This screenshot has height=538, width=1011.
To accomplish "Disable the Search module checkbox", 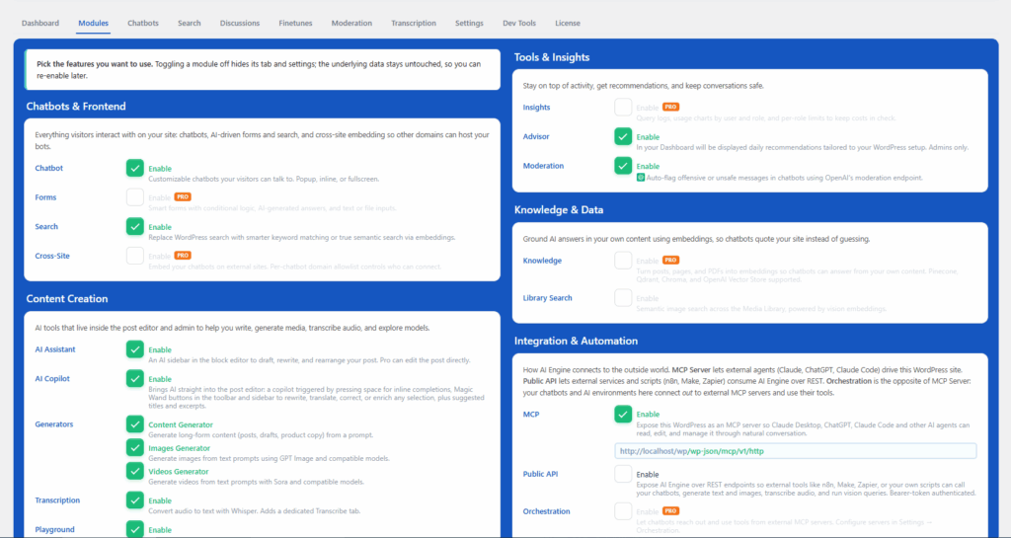I will coord(134,226).
